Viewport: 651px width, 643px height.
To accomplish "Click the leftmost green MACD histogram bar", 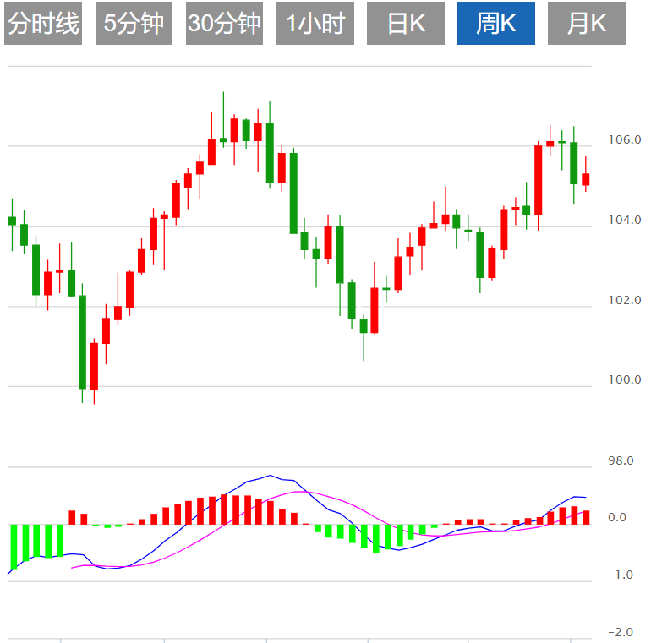I will (x=14, y=546).
